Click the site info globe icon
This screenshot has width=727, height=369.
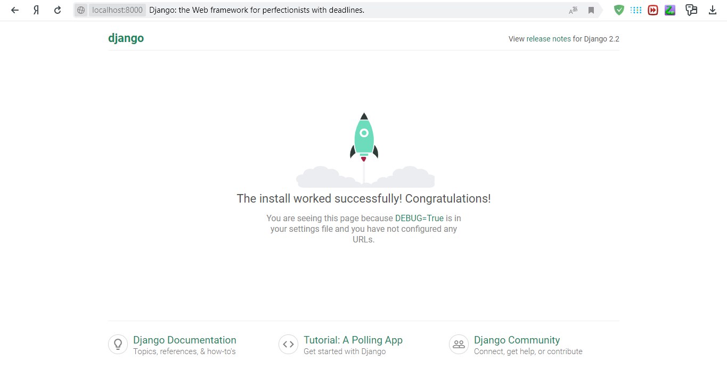81,10
